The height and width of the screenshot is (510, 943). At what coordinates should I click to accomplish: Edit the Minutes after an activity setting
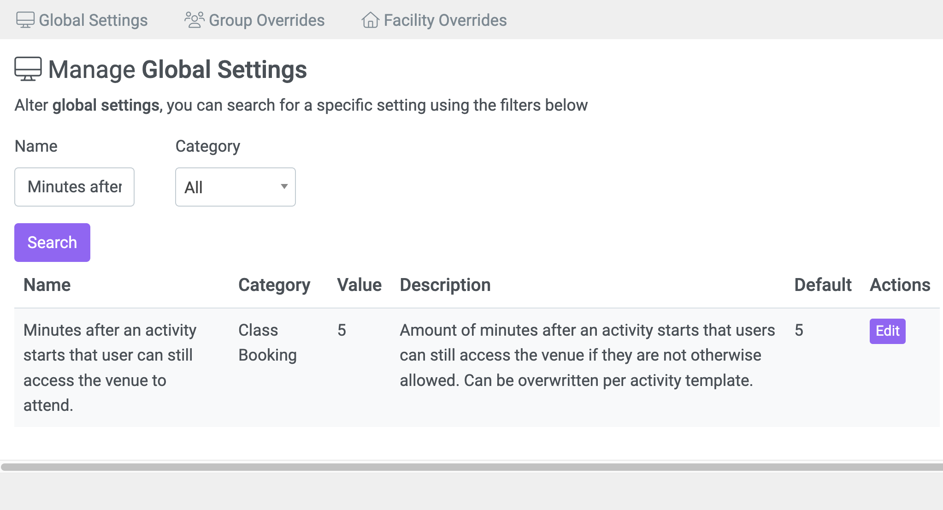887,331
